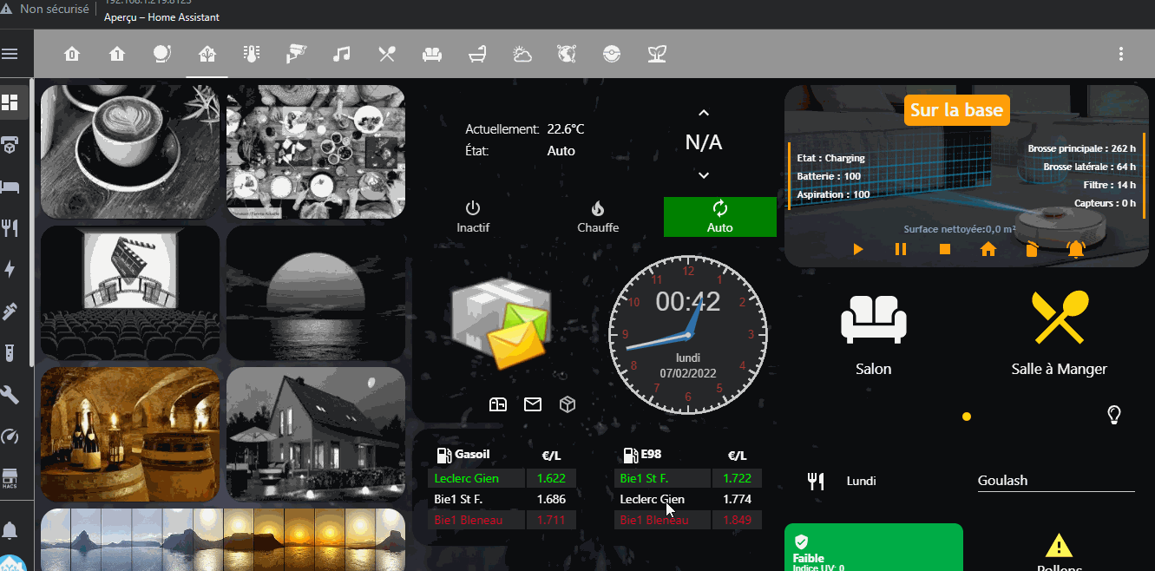Viewport: 1155px width, 571px height.
Task: Open the sunset over water picture card
Action: point(316,293)
